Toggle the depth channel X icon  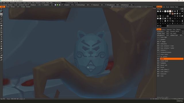55,5
